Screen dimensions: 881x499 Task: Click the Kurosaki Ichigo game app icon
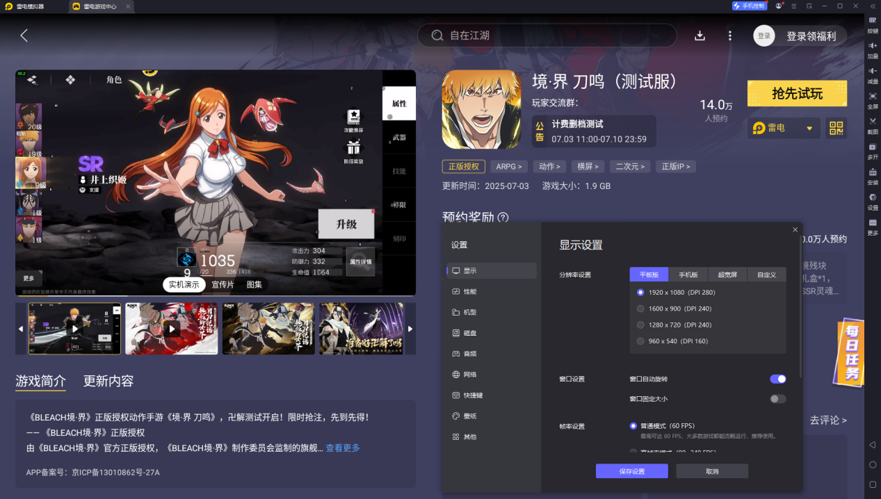coord(481,109)
